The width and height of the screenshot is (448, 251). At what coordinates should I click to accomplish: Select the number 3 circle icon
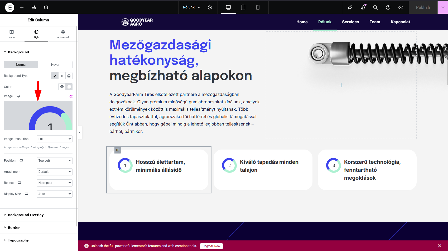[x=334, y=165]
